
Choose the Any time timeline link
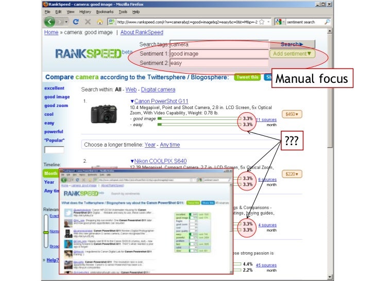(170, 145)
